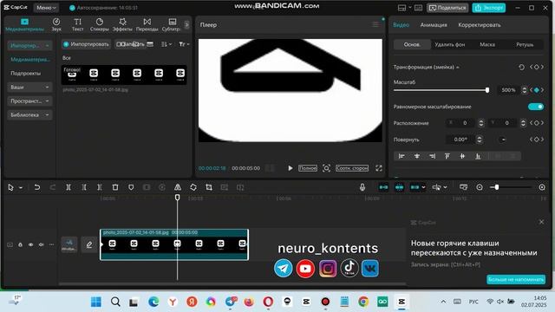Click the Масштаб 500% value field
555x312 pixels.
click(509, 90)
